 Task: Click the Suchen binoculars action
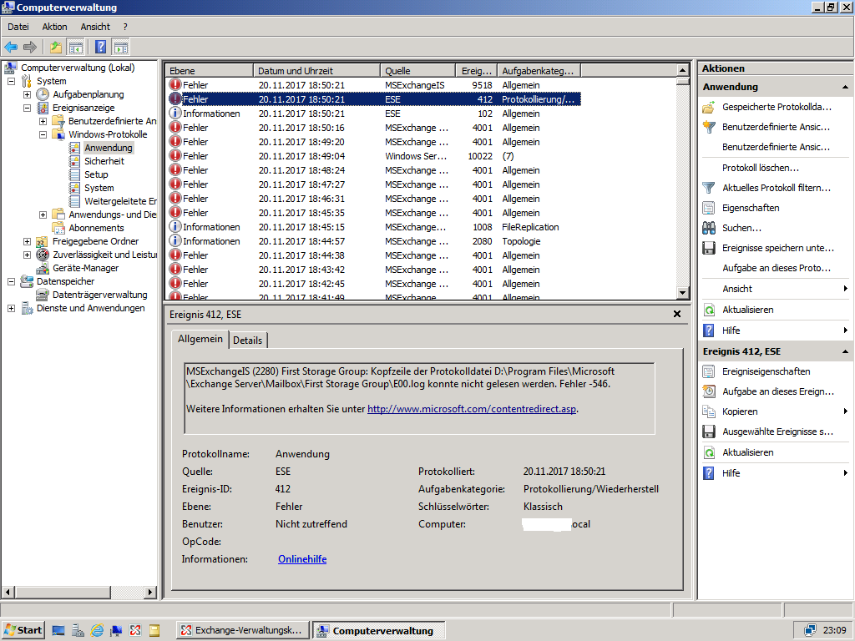741,228
